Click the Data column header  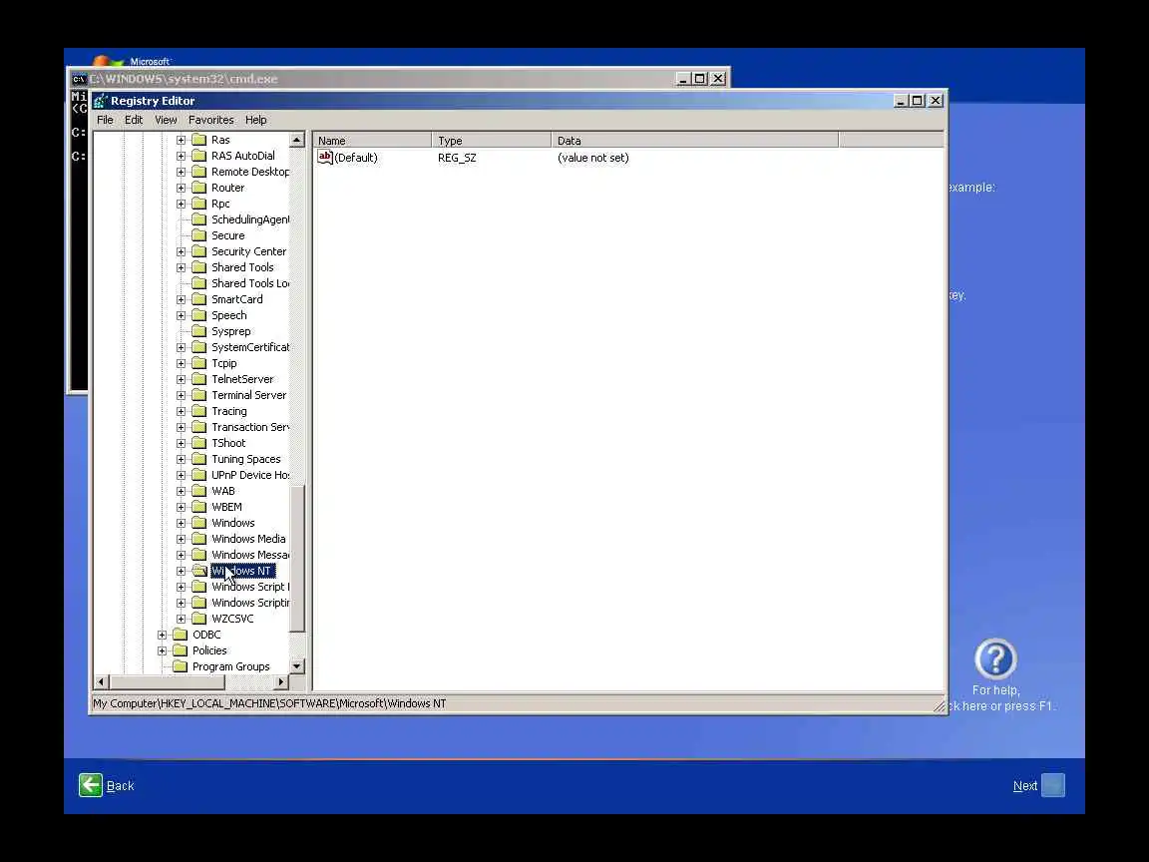pos(694,141)
